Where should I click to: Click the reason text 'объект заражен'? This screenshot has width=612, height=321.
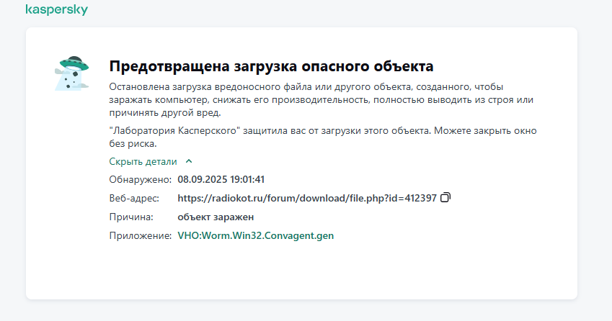click(x=216, y=217)
